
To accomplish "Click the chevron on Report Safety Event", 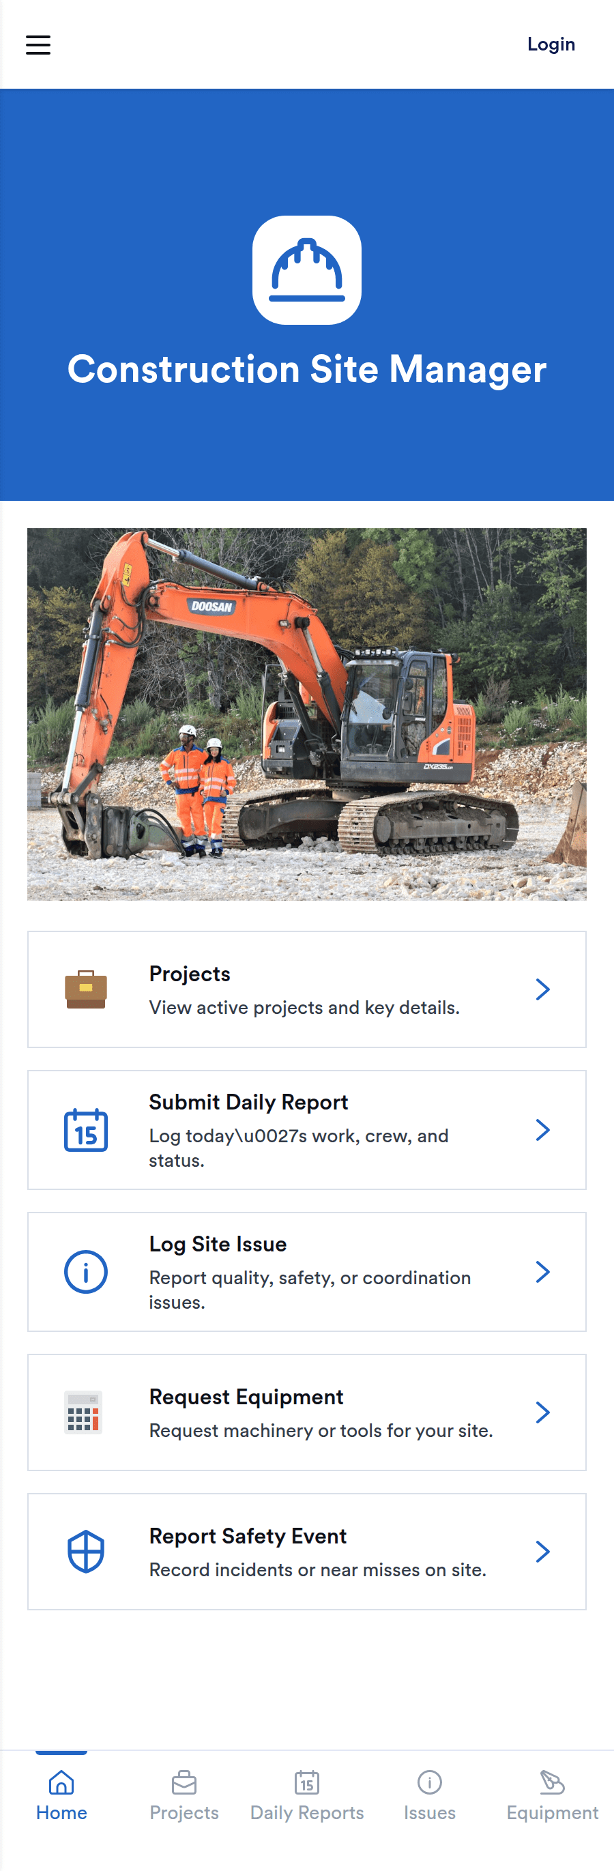I will point(542,1552).
